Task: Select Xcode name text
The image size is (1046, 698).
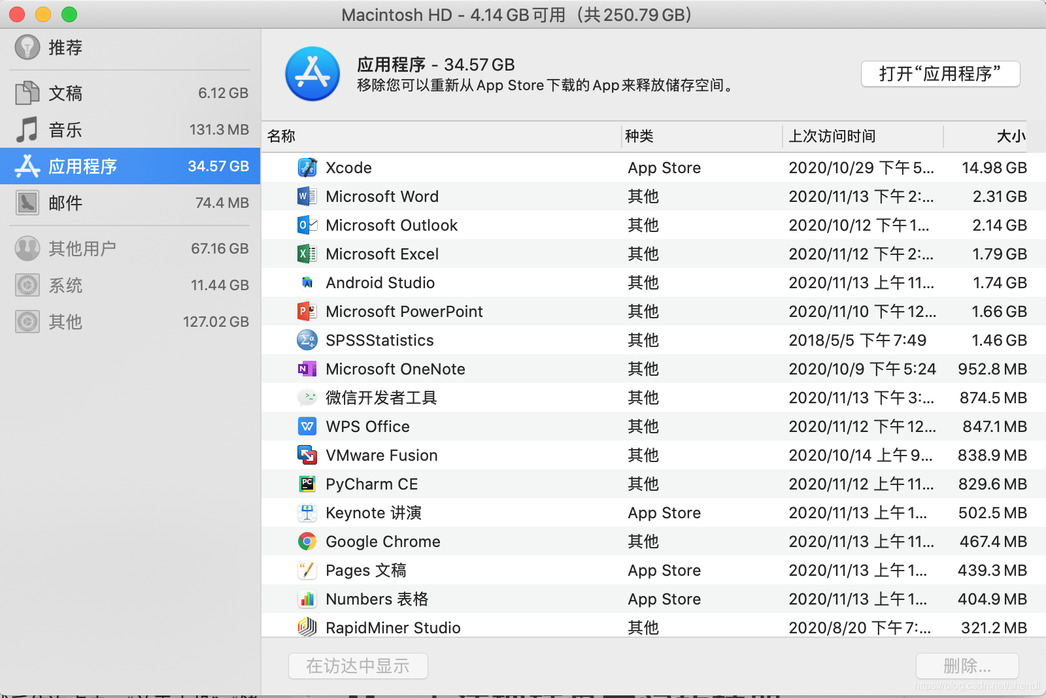Action: (348, 168)
